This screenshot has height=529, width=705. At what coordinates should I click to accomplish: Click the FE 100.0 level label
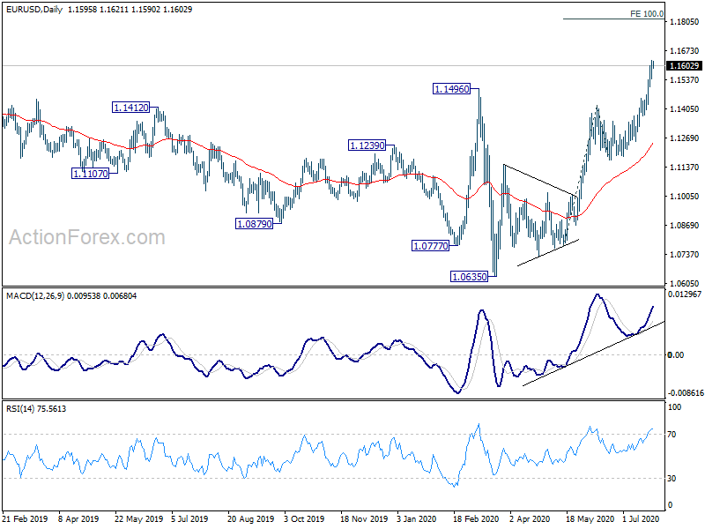click(647, 14)
